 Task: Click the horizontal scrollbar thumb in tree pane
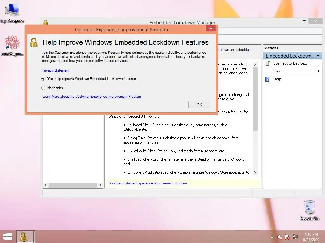pos(73,185)
